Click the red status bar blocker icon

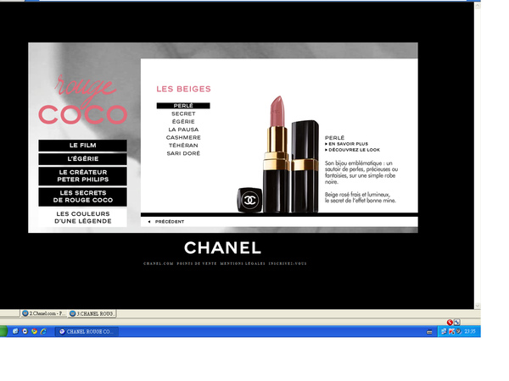(450, 323)
